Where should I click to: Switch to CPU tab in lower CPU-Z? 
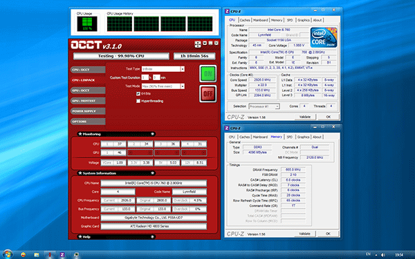pyautogui.click(x=232, y=137)
